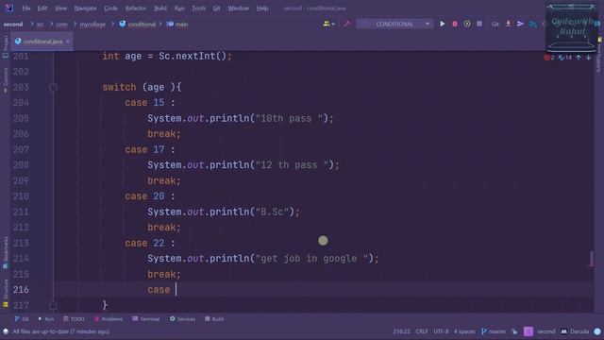Click the 'main' method breadcrumb
The width and height of the screenshot is (604, 340).
177,25
